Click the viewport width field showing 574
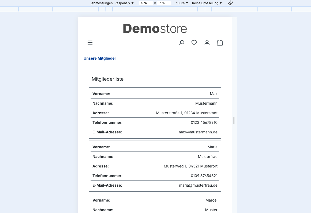Viewport: 311px width, 213px height. pos(146,3)
